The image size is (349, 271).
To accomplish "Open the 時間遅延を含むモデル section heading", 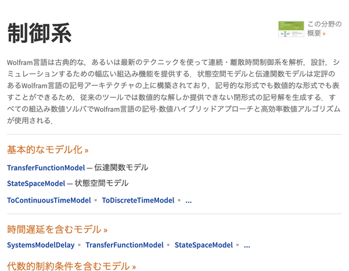I will pos(53,229).
